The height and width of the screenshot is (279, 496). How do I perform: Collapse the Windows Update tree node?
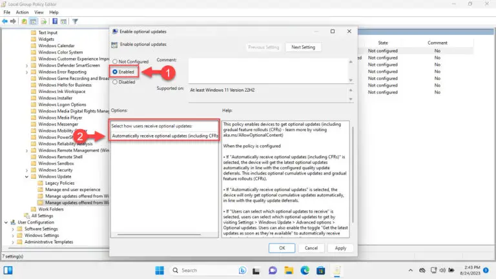click(26, 176)
